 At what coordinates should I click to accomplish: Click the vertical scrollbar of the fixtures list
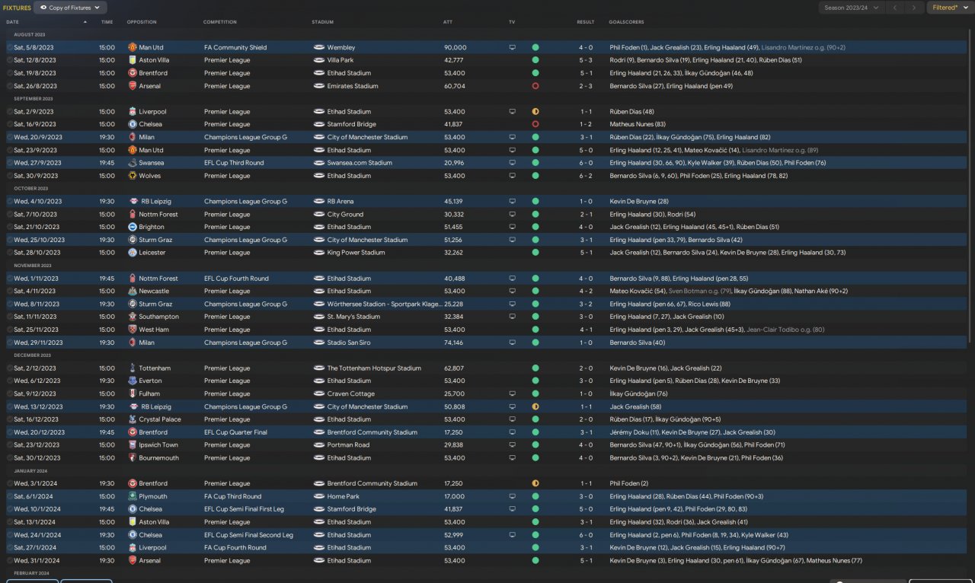(x=970, y=186)
